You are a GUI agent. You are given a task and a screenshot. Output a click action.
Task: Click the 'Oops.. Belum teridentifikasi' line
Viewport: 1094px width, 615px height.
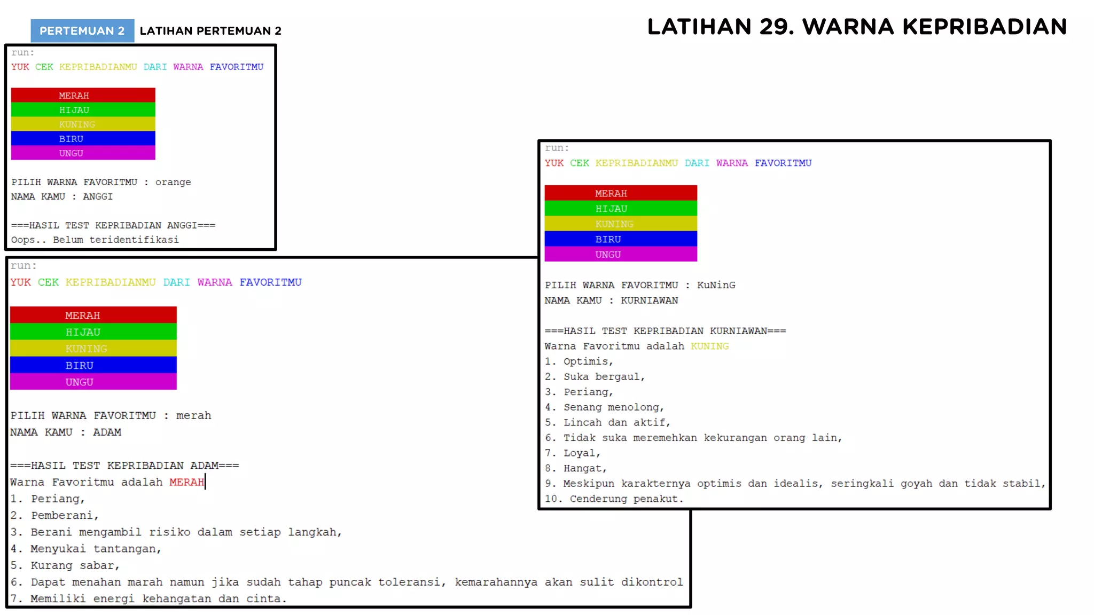coord(95,240)
